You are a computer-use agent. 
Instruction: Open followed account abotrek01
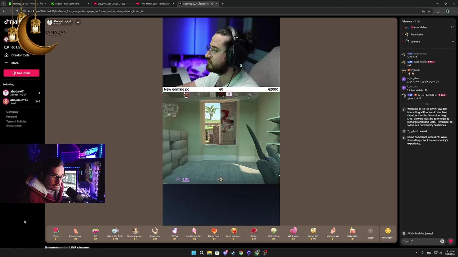21,93
